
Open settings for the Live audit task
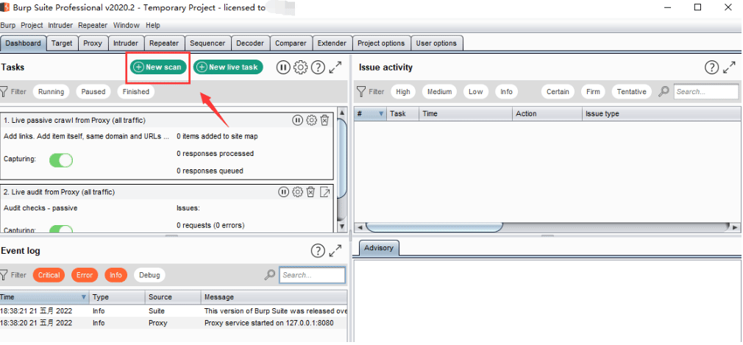point(297,192)
